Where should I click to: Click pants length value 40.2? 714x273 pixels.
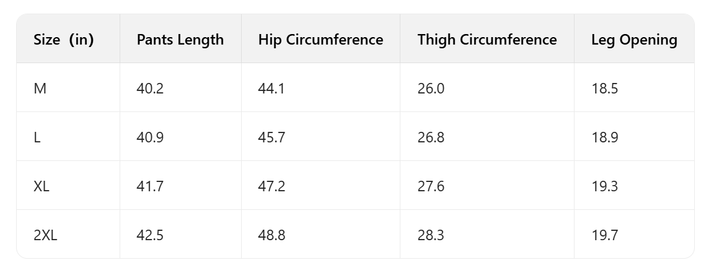pyautogui.click(x=150, y=89)
